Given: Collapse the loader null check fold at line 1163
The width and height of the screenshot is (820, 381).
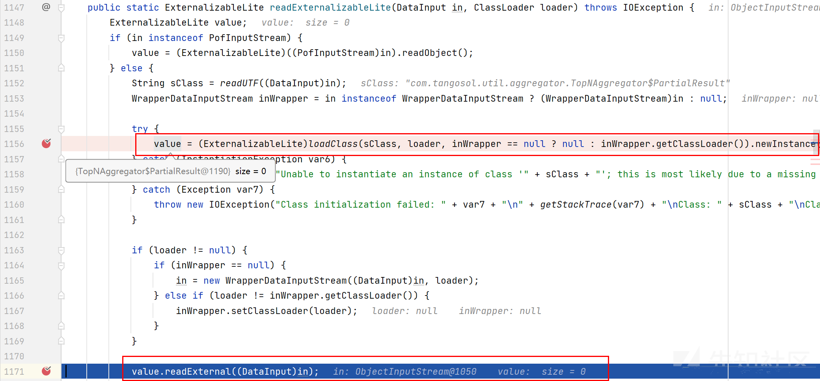Looking at the screenshot, I should pos(61,250).
